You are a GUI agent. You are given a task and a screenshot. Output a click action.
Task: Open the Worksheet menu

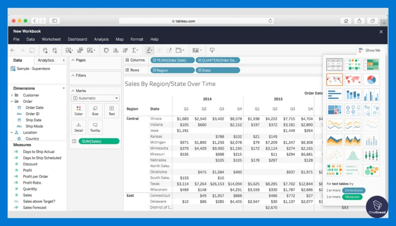[x=51, y=39]
